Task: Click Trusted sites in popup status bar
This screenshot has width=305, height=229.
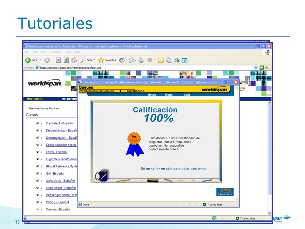Action: click(x=213, y=205)
